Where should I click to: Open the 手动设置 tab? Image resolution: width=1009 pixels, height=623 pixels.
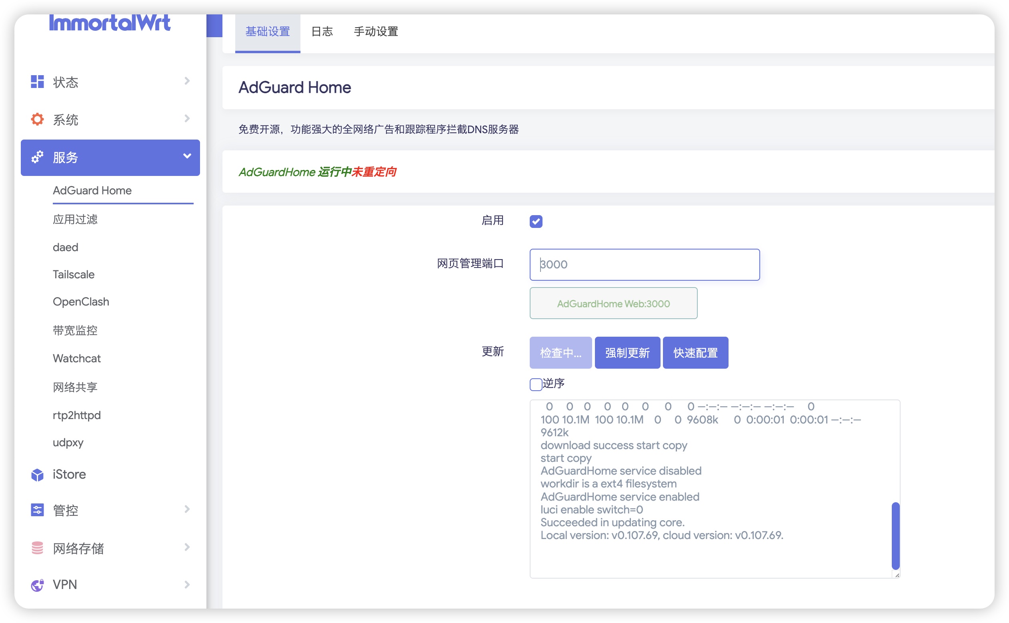coord(376,32)
